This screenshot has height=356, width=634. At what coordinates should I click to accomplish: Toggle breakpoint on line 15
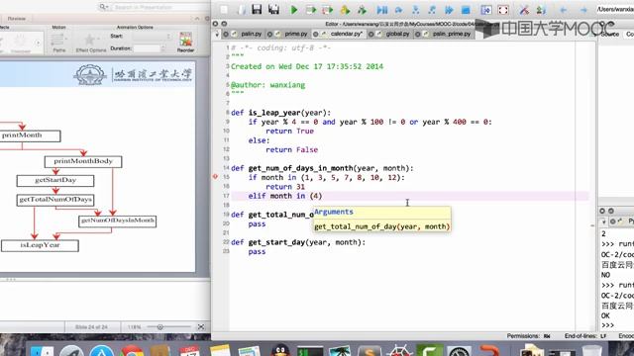[x=215, y=177]
